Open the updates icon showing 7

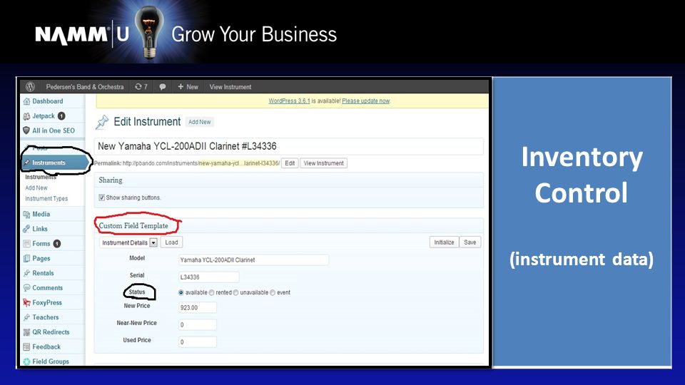141,87
